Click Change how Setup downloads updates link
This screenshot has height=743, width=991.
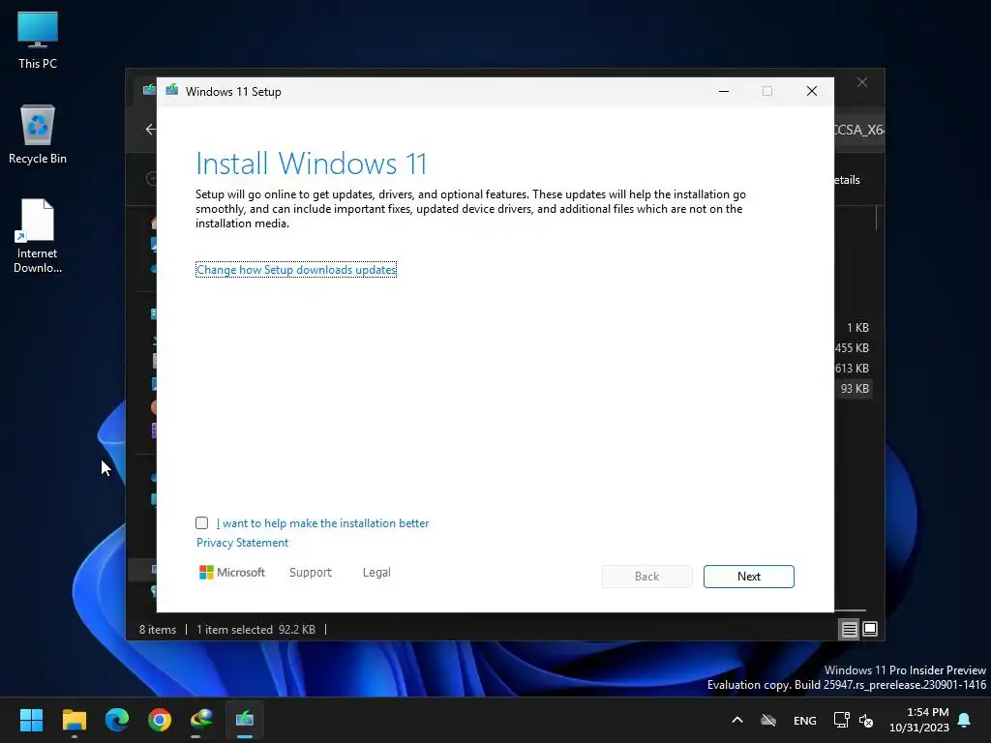point(296,270)
